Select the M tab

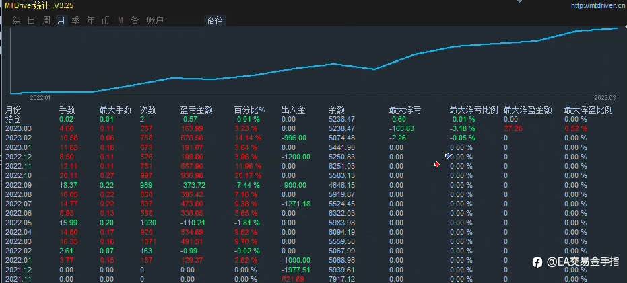pos(121,21)
